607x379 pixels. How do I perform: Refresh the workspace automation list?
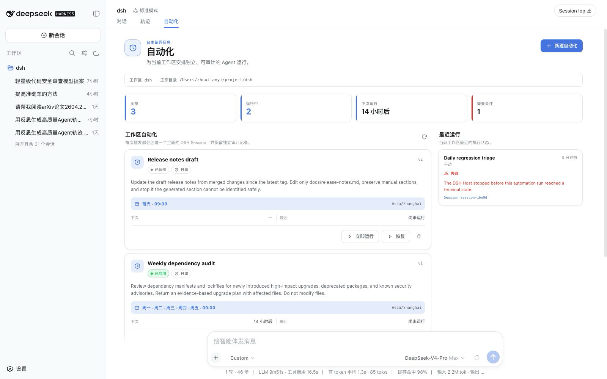click(x=424, y=137)
